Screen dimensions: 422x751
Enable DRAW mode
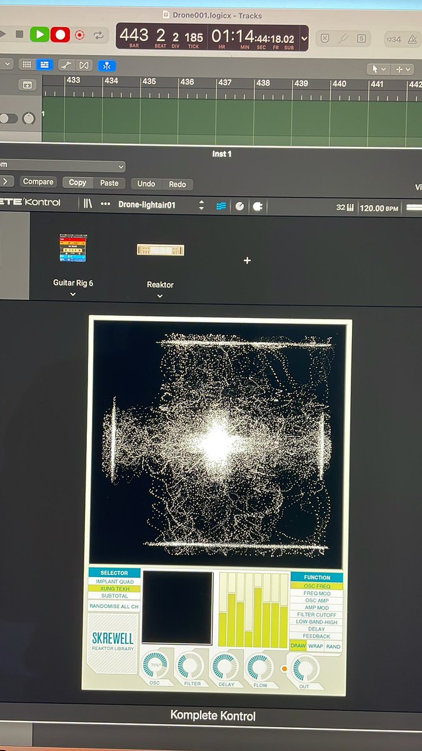[298, 646]
